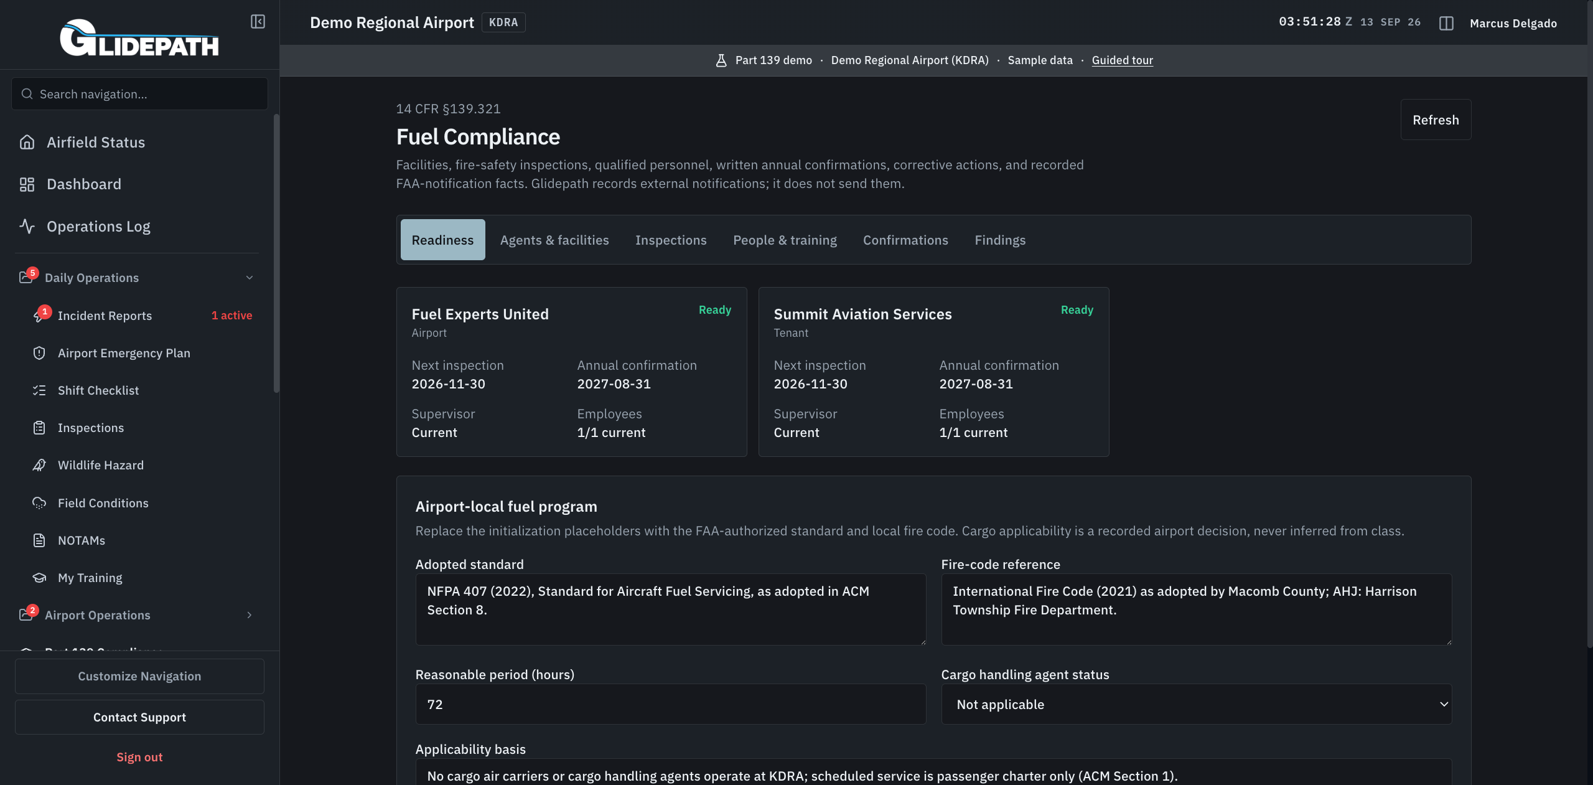Click the Incident Reports icon
This screenshot has height=785, width=1593.
(x=39, y=316)
